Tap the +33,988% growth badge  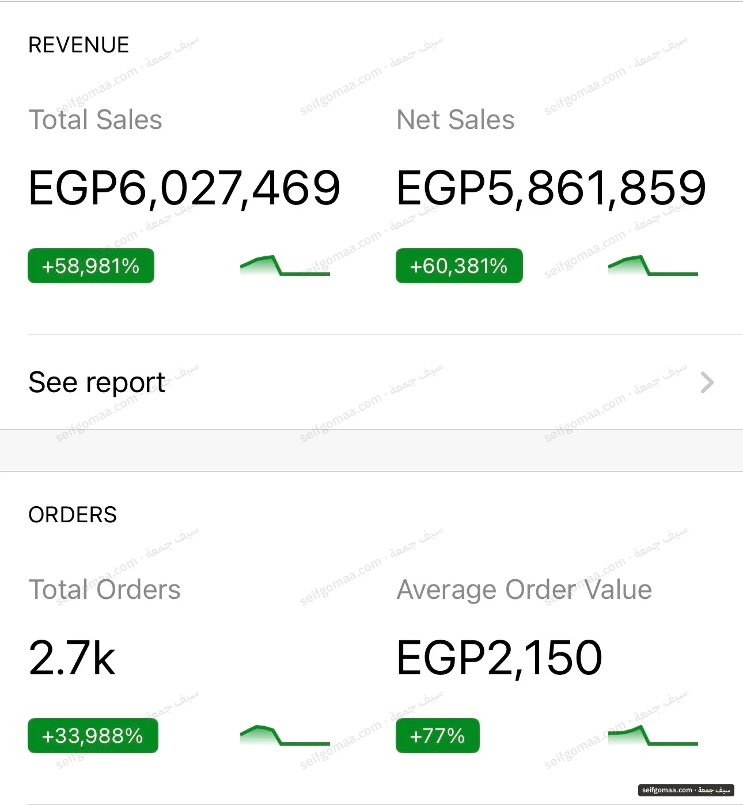pos(93,736)
